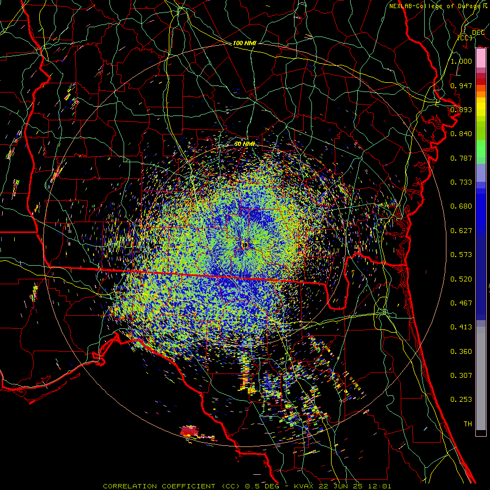Select the 0.307 scale value
This screenshot has width=490, height=490.
click(x=461, y=376)
